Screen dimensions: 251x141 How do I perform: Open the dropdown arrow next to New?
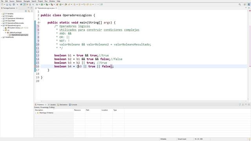point(5,4)
